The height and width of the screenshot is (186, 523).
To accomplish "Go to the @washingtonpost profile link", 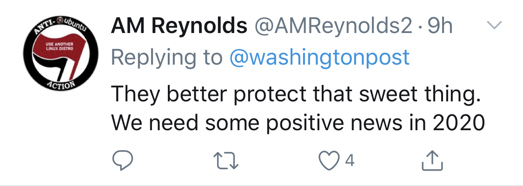I will (320, 58).
